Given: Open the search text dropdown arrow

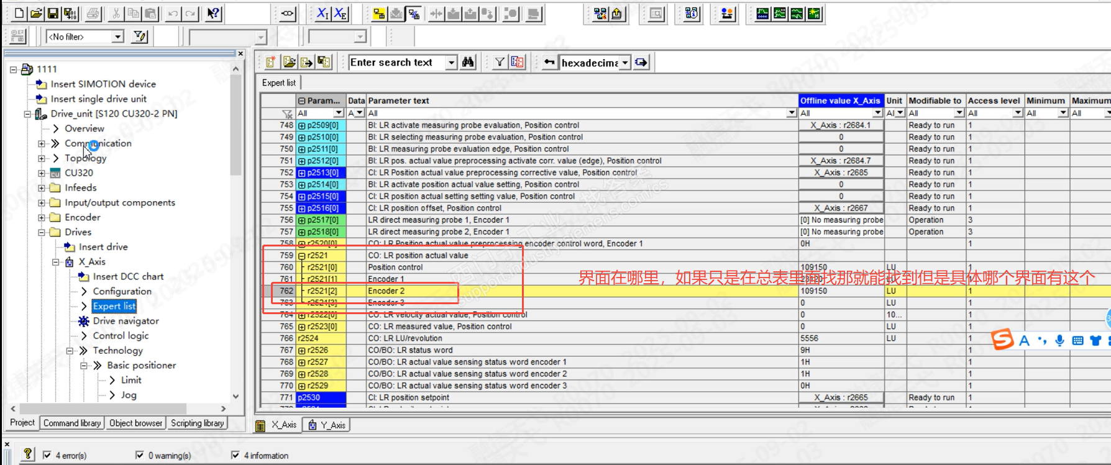Looking at the screenshot, I should [452, 62].
